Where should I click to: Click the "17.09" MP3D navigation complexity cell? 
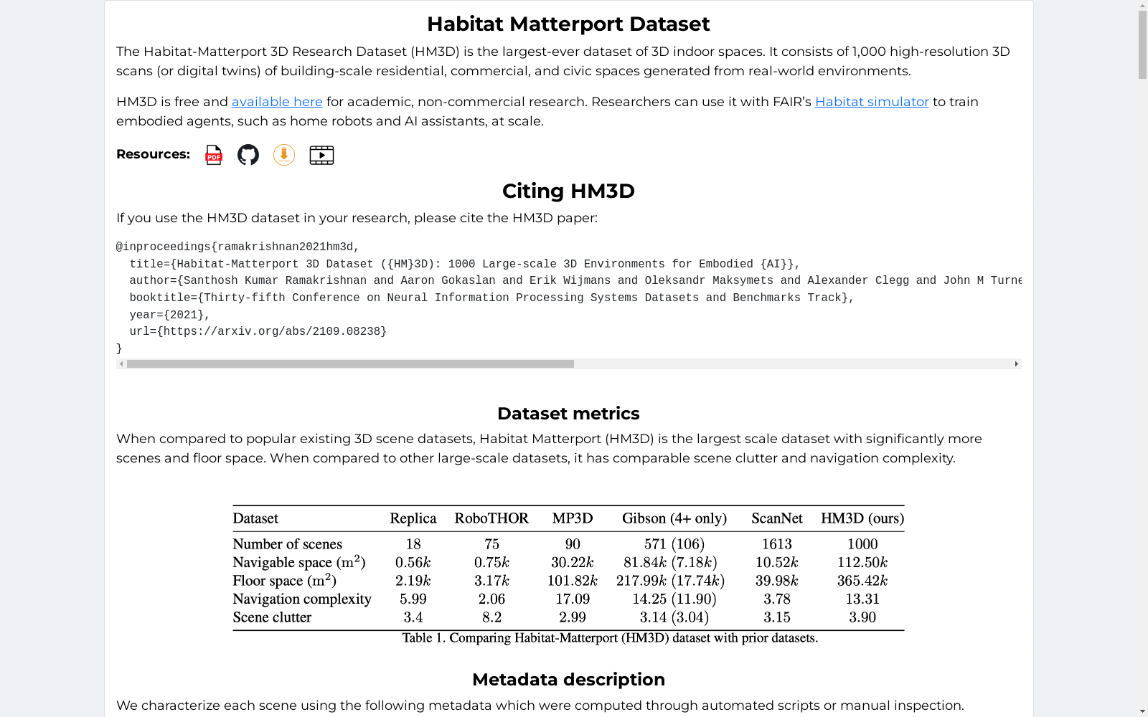(x=573, y=599)
